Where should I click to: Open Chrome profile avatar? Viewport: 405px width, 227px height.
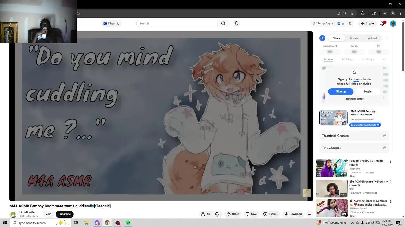393,13
